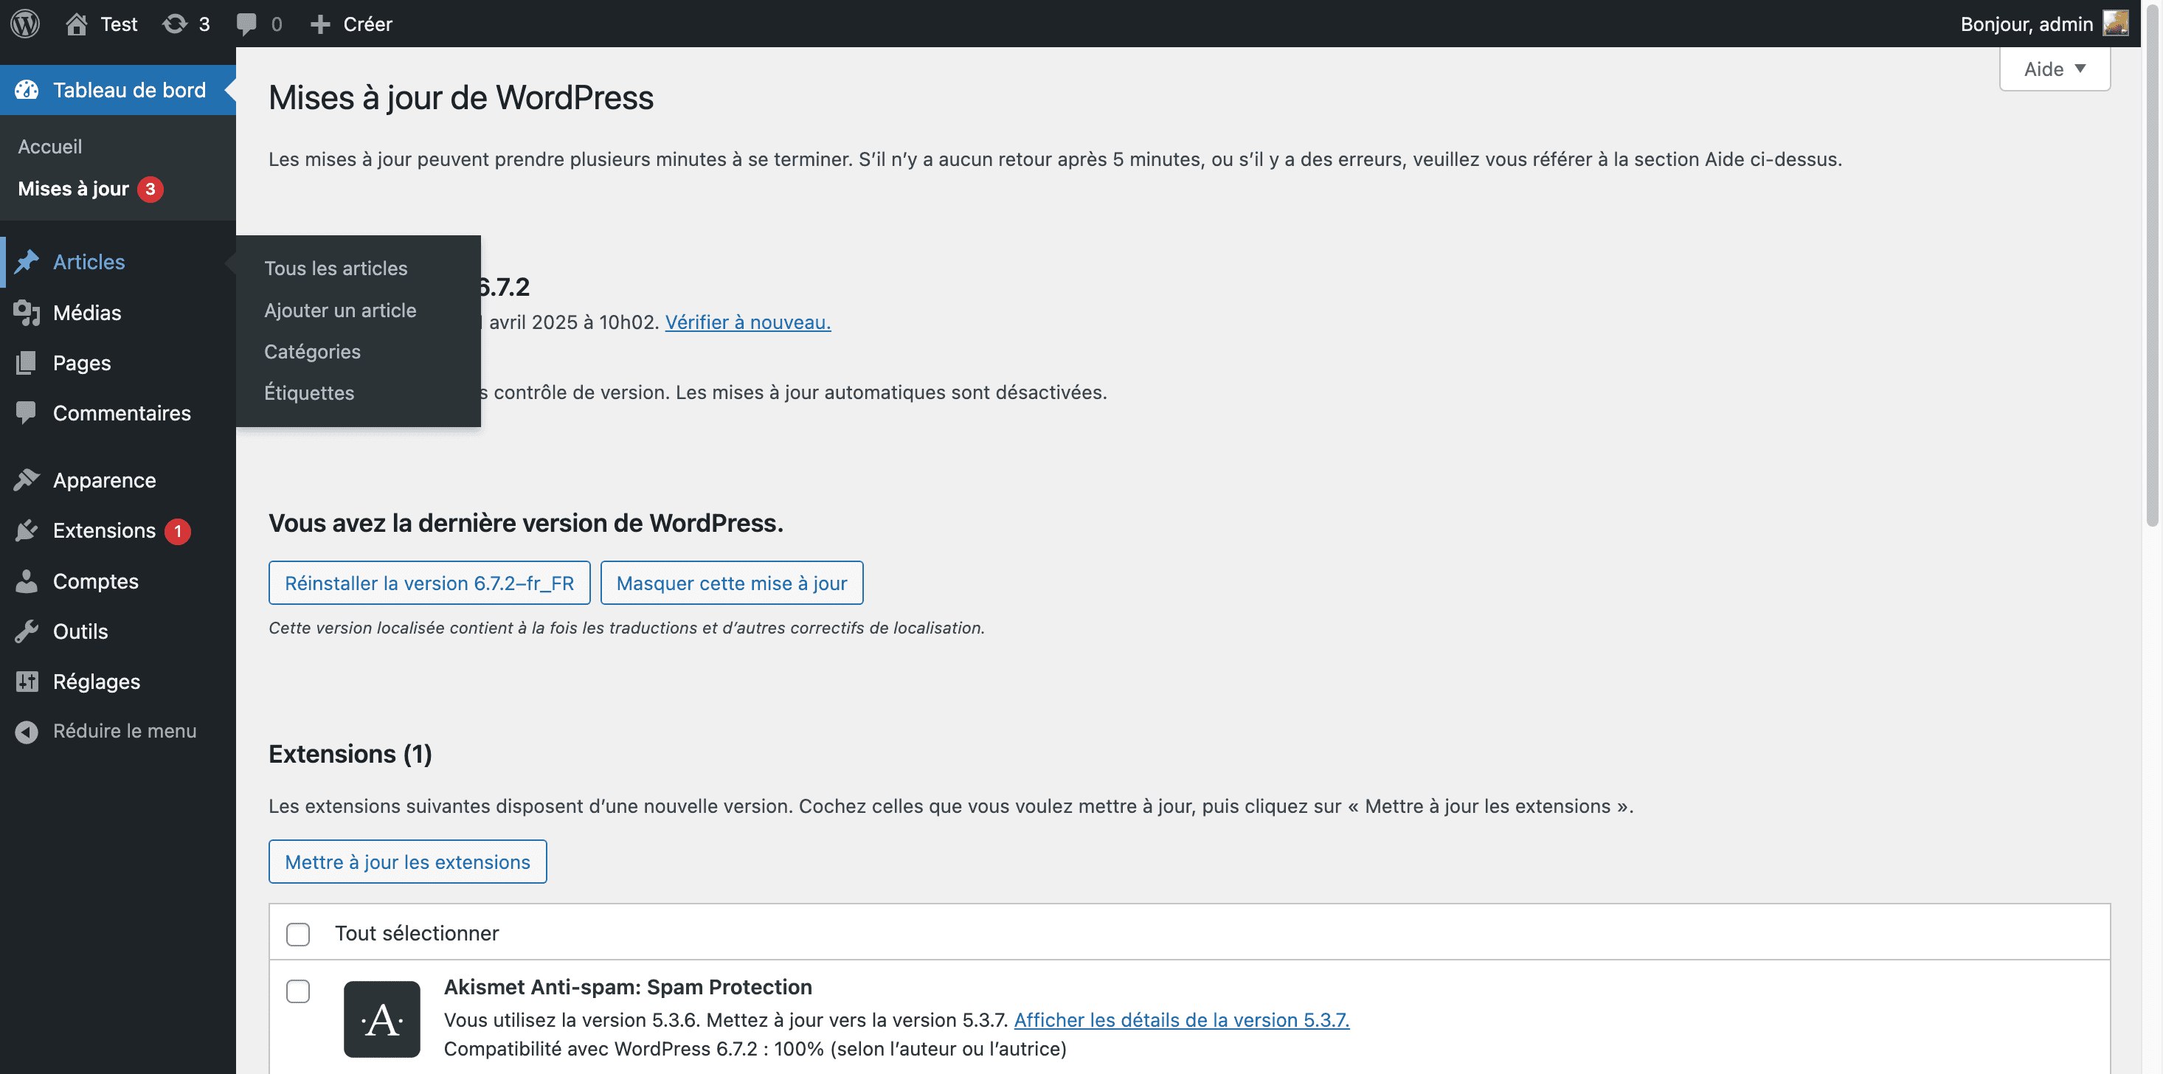The width and height of the screenshot is (2163, 1074).
Task: Click the Tableau de bord gauge icon
Action: [27, 90]
